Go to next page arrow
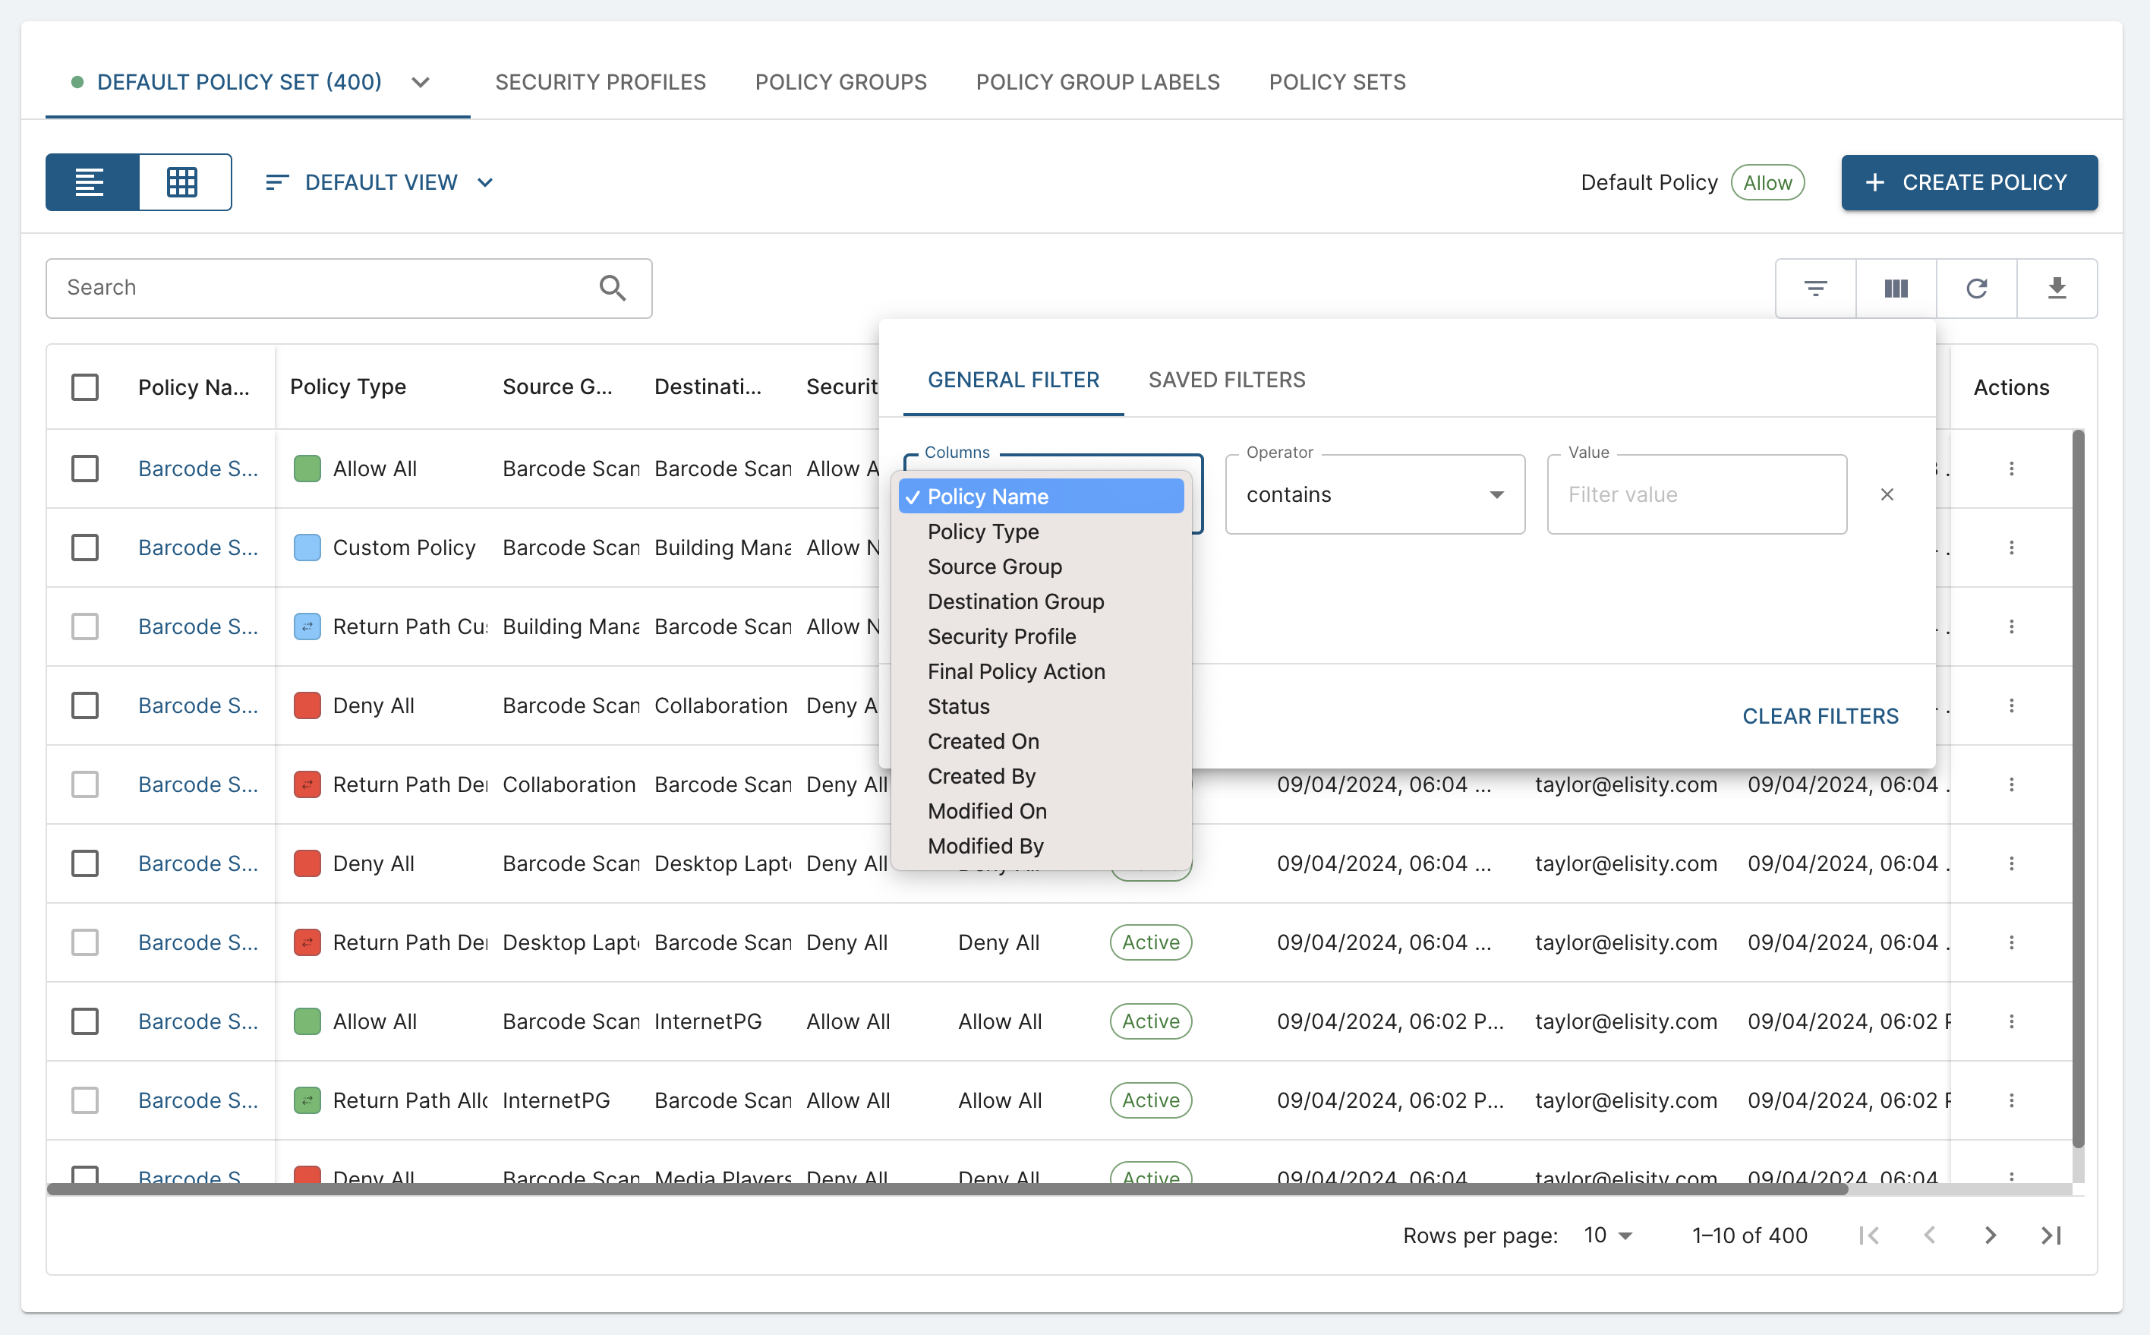Viewport: 2150px width, 1335px height. click(x=1989, y=1236)
